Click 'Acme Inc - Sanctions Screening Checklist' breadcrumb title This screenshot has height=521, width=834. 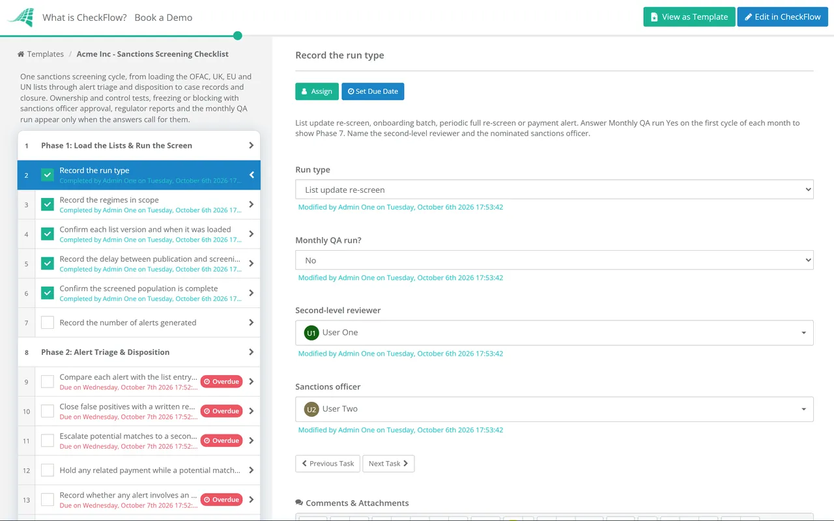152,54
